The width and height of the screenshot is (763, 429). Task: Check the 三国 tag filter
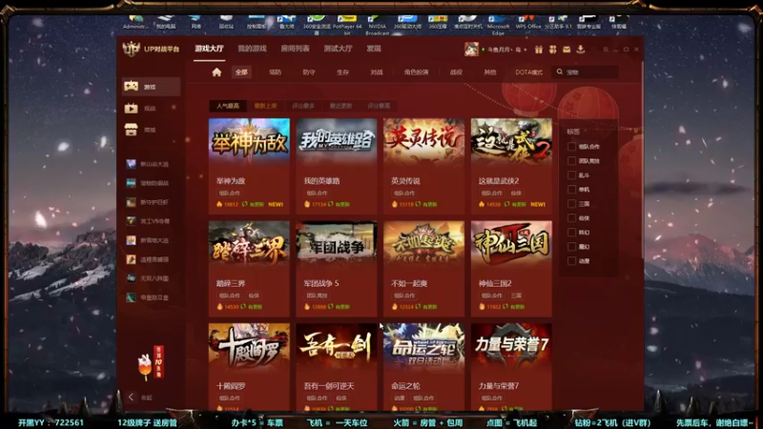[x=571, y=204]
